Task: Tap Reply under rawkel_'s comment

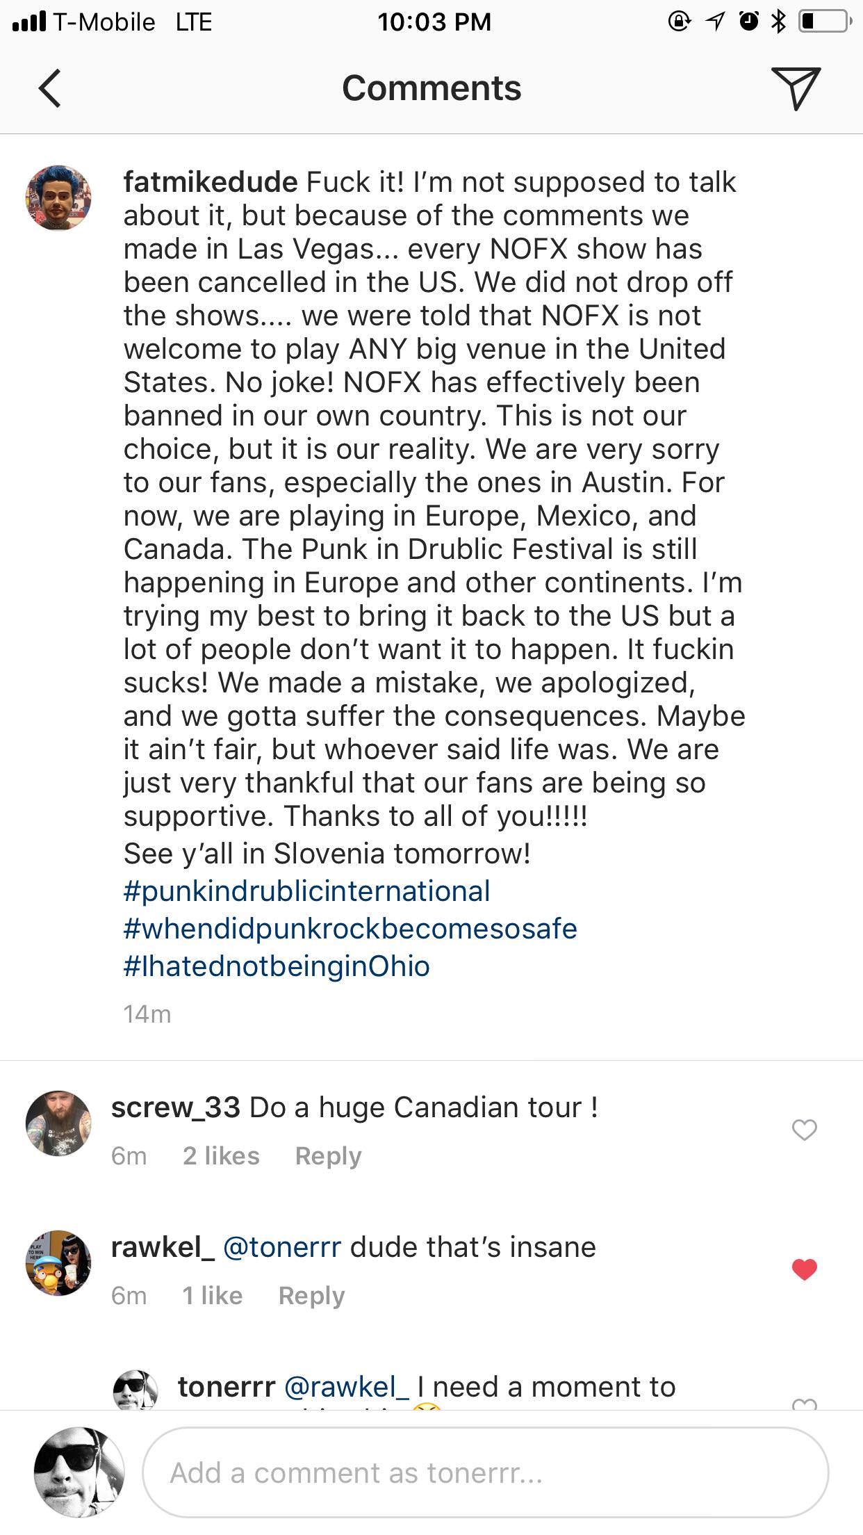Action: [311, 1296]
